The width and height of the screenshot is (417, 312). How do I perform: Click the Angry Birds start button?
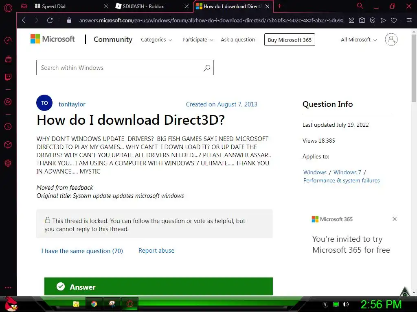[x=11, y=304]
